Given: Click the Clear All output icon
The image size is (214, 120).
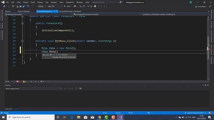Looking at the screenshot, I should pyautogui.click(x=76, y=89).
